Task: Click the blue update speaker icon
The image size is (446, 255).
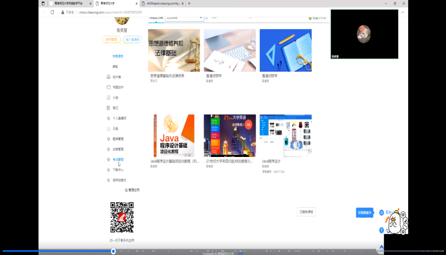Action: tap(381, 212)
